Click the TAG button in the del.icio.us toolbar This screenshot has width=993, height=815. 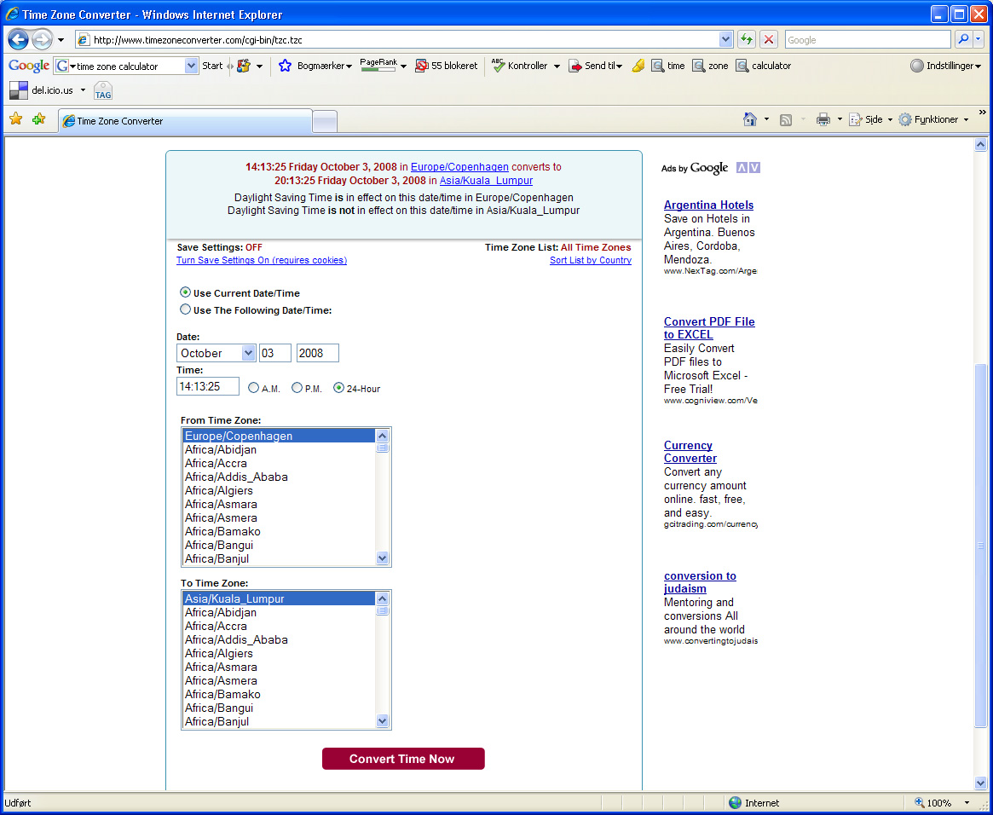(102, 91)
